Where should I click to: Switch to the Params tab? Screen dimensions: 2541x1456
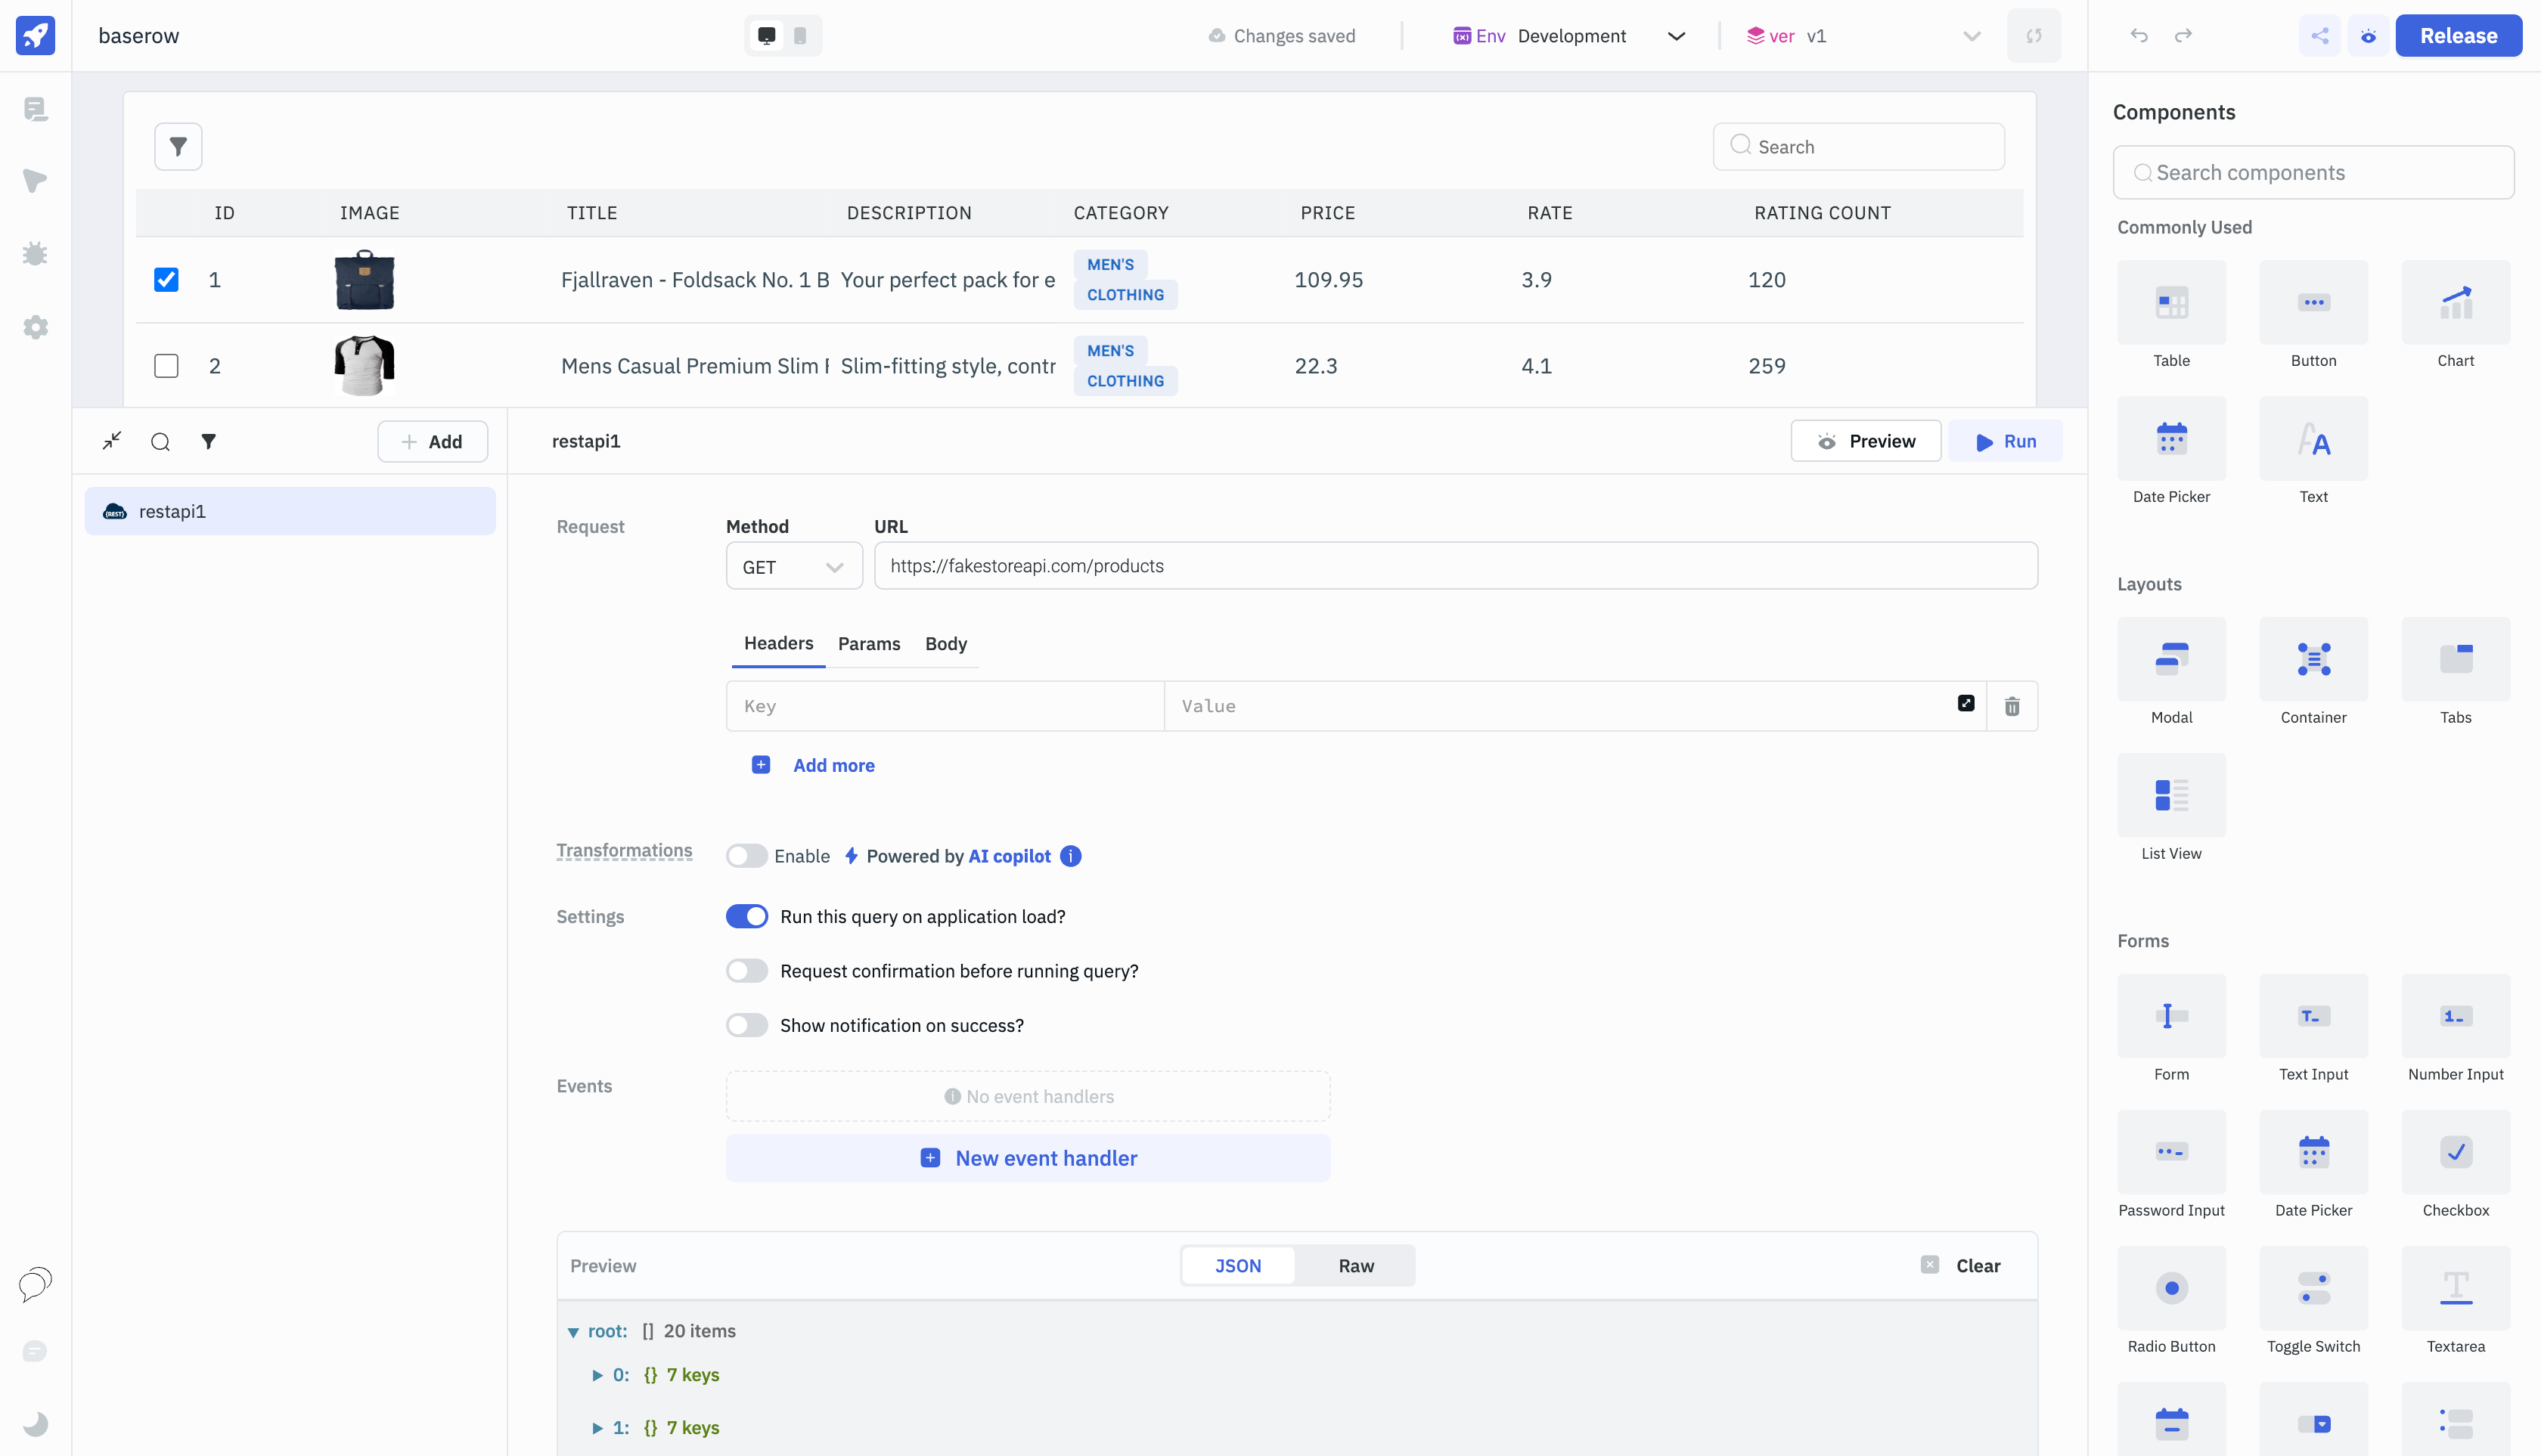pyautogui.click(x=868, y=644)
